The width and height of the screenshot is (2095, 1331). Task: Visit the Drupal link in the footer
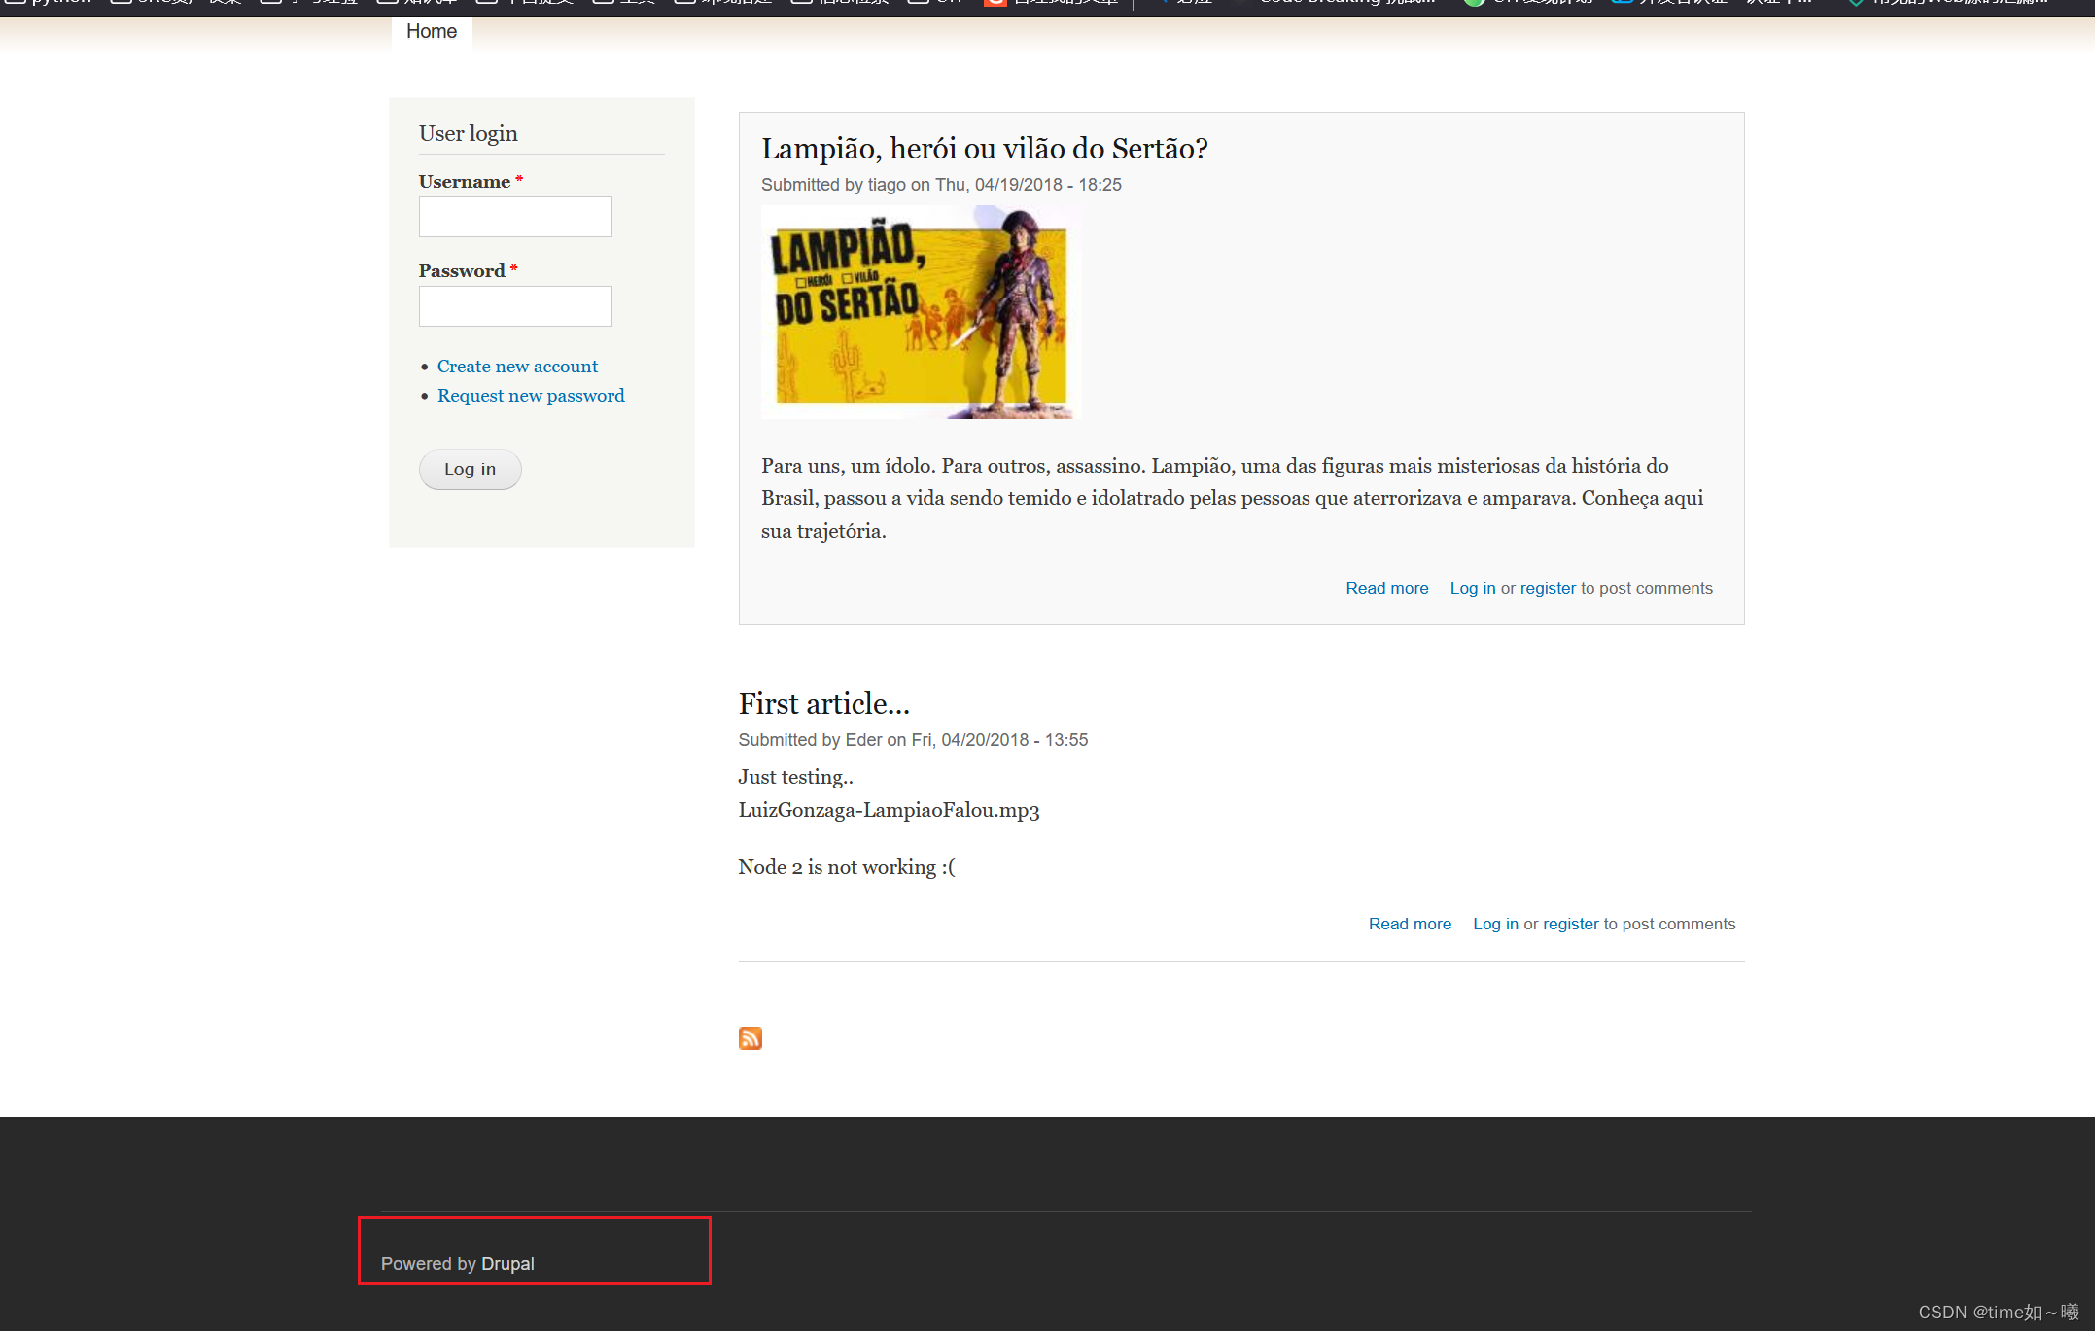point(507,1263)
